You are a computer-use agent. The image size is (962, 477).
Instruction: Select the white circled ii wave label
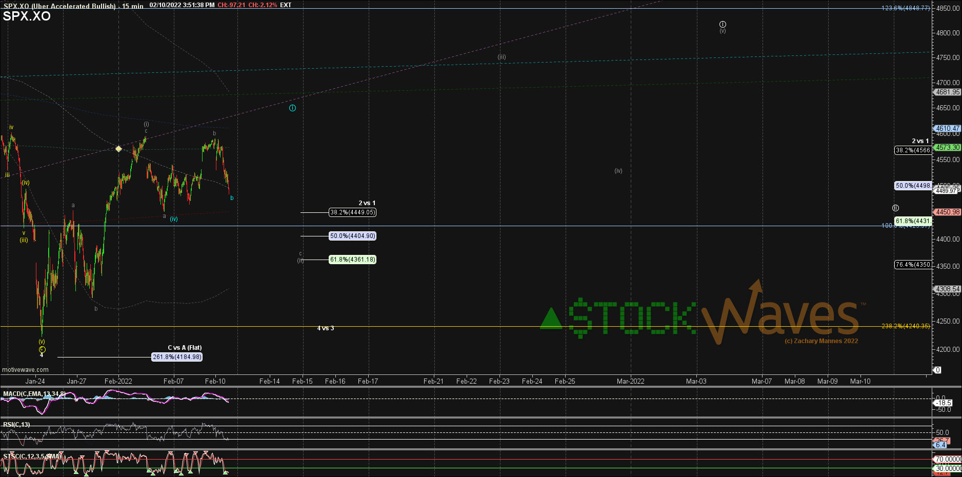pos(895,208)
